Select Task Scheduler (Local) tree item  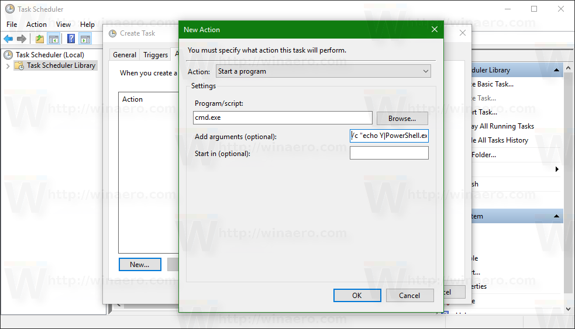[50, 54]
